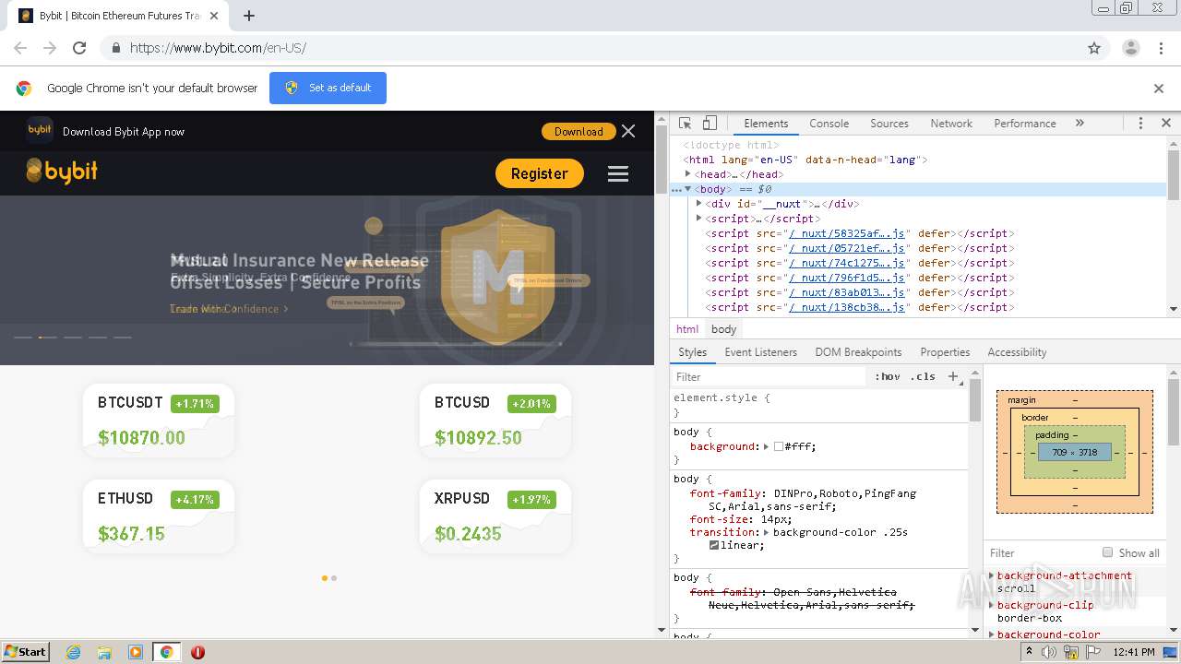Viewport: 1181px width, 664px height.
Task: Click the Download button in app banner
Action: click(579, 132)
